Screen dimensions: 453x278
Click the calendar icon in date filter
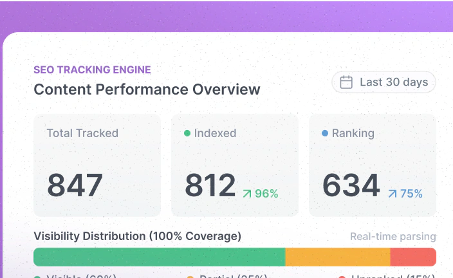346,82
